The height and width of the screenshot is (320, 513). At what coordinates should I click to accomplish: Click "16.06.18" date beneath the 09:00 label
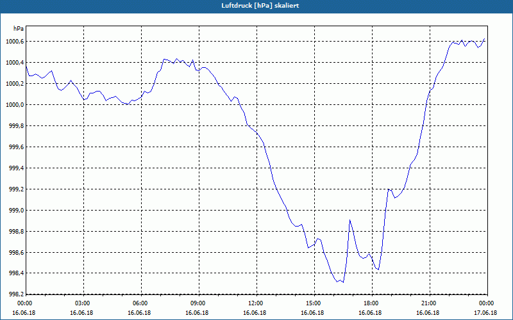pos(197,313)
